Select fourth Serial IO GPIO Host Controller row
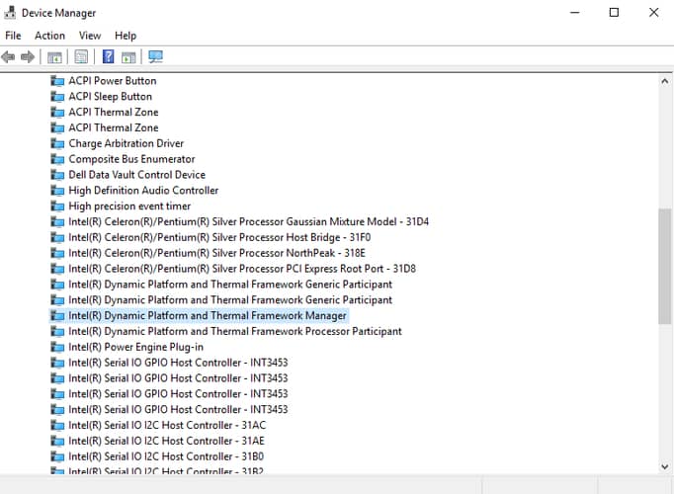The height and width of the screenshot is (494, 674). click(178, 410)
